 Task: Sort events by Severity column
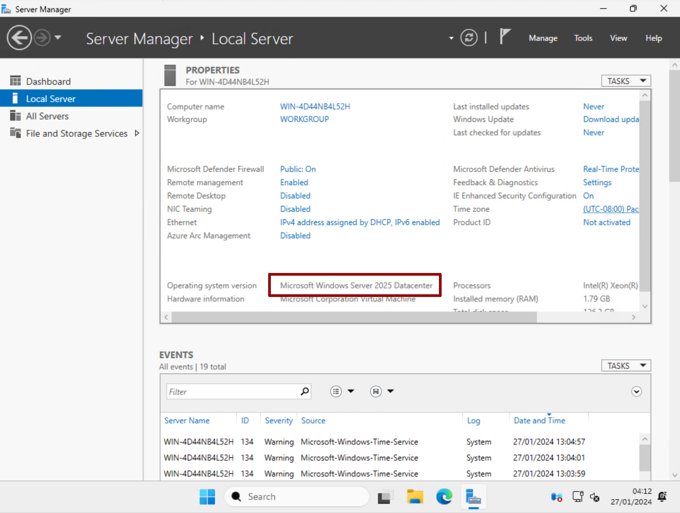coord(279,420)
